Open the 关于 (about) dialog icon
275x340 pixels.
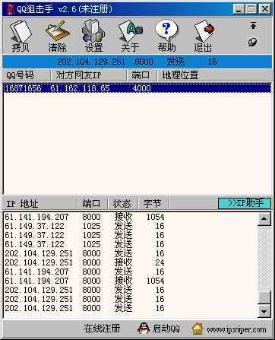[130, 36]
